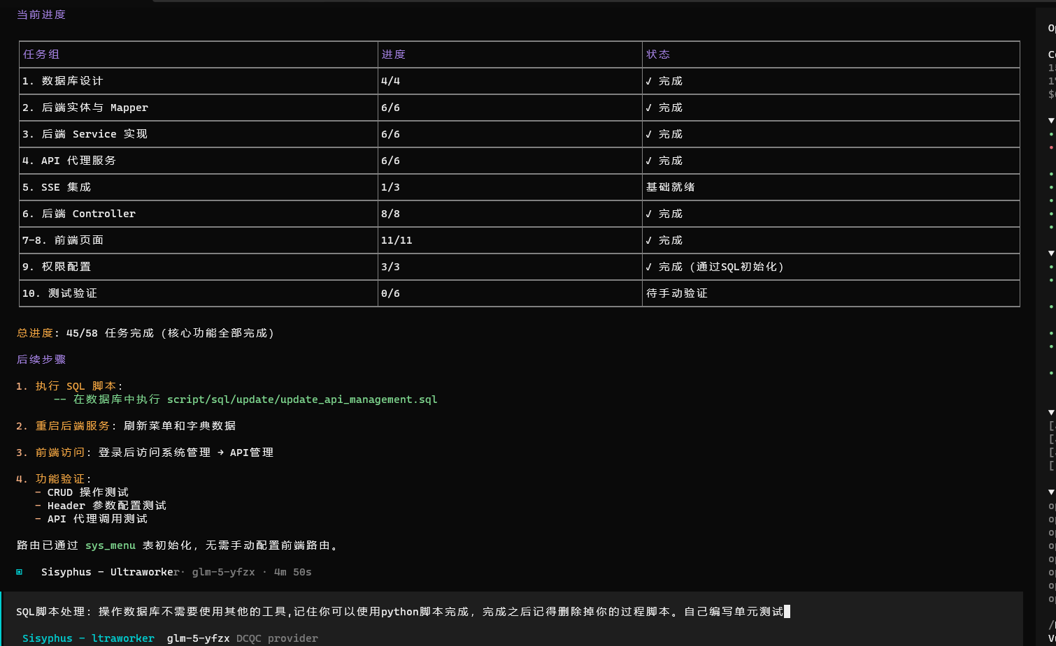Click the checkmark in the 前端页面 row
1056x646 pixels.
[x=649, y=240]
